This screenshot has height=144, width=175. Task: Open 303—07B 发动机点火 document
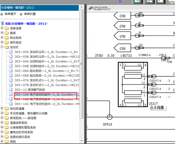47,85
